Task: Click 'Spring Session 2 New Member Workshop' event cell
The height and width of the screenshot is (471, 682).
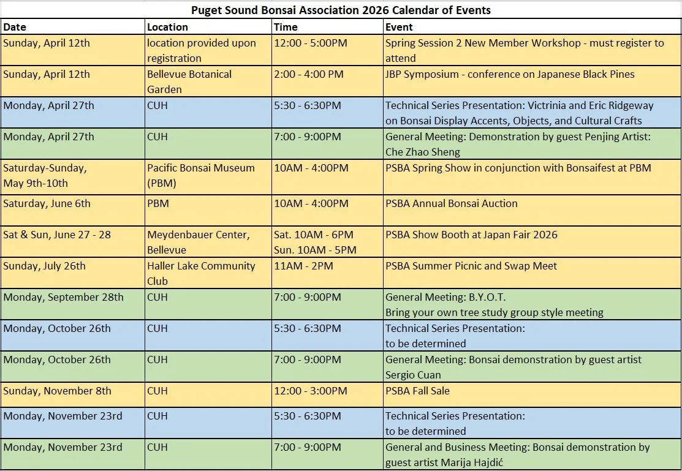Action: pos(532,50)
